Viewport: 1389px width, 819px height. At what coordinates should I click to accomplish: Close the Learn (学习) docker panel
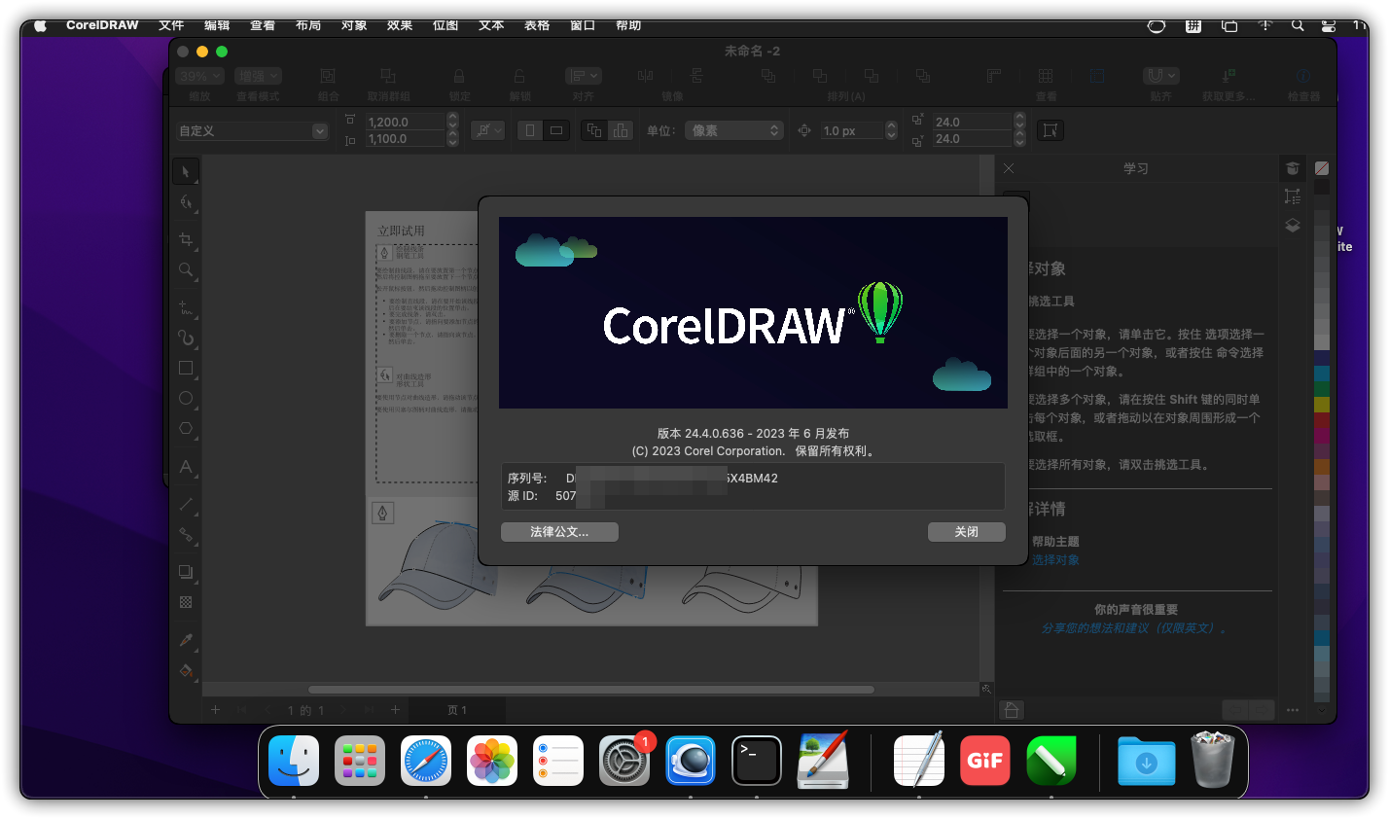tap(1009, 168)
